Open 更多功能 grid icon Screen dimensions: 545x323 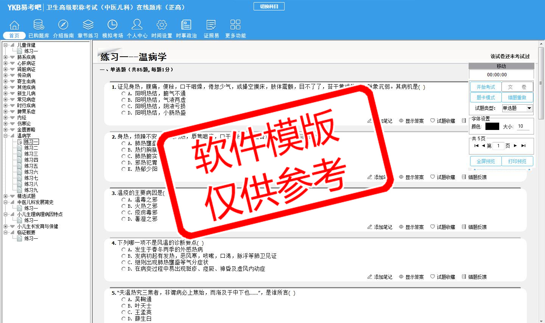235,25
